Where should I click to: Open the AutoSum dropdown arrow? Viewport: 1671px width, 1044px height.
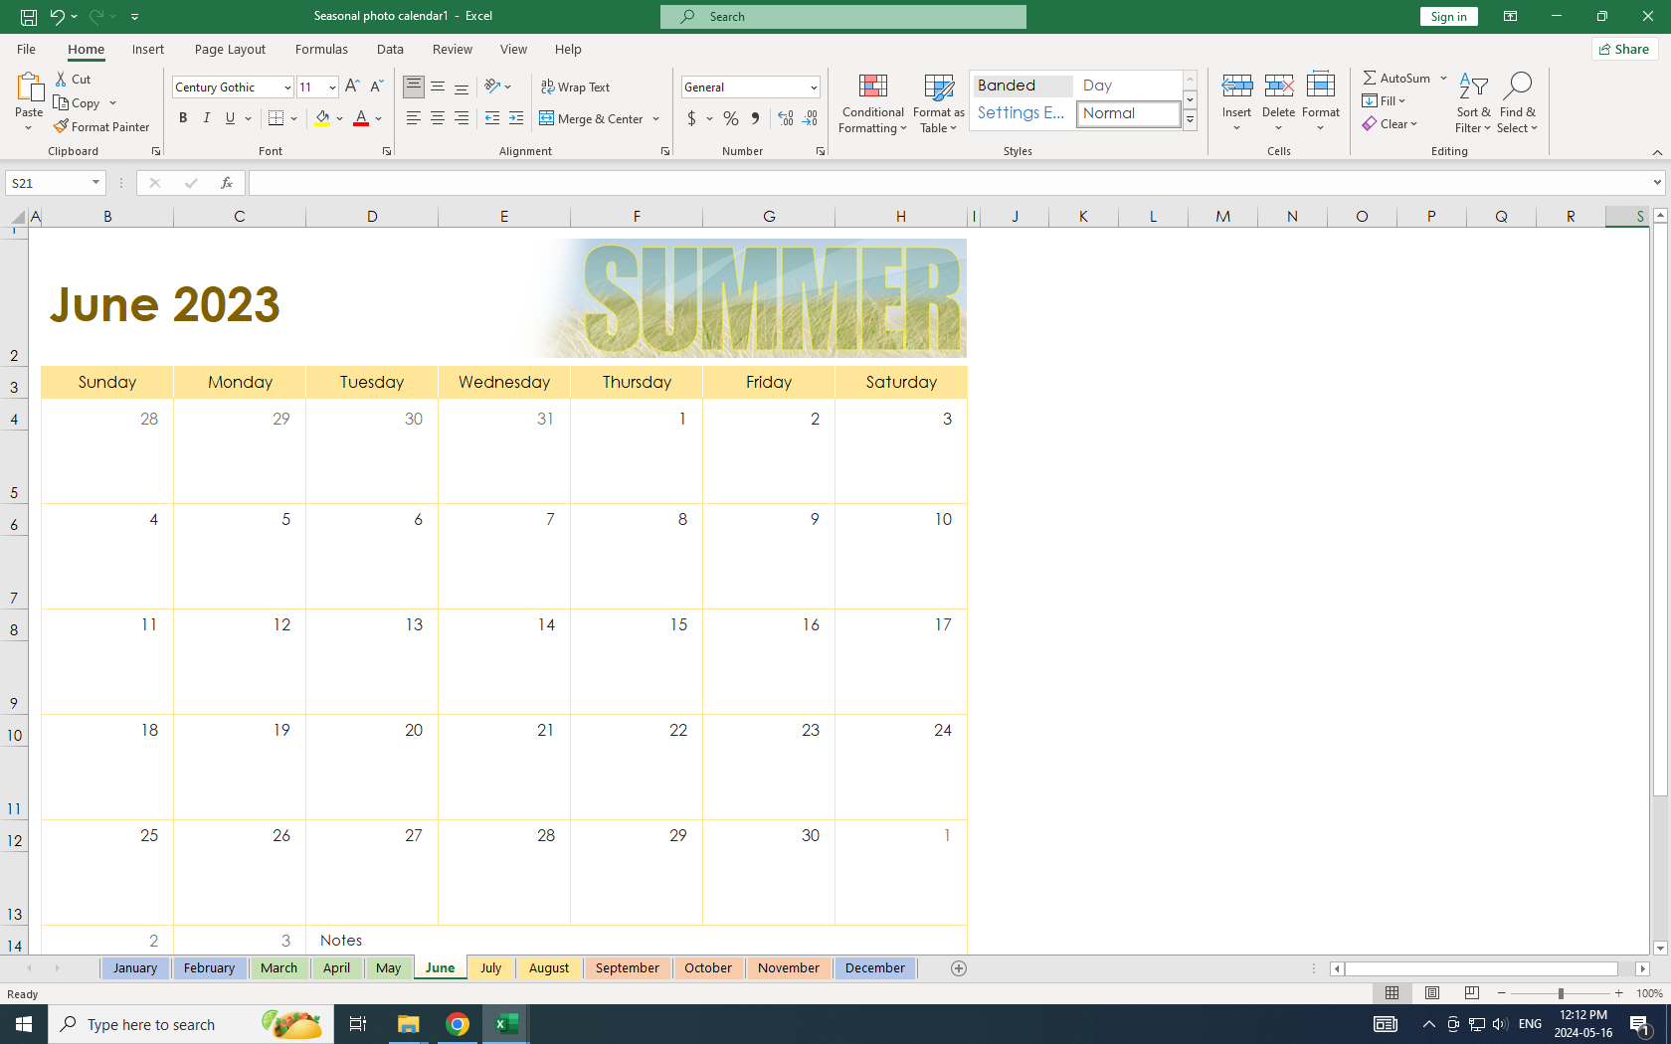pos(1443,79)
